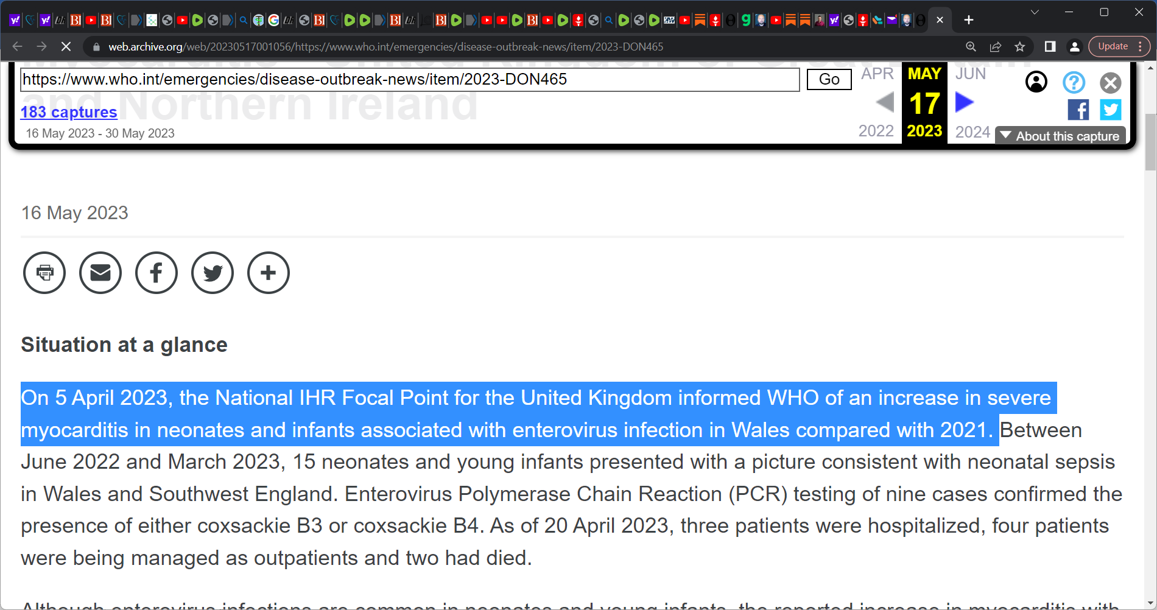Share capture on Facebook from Wayback toolbar
Viewport: 1157px width, 610px height.
[1078, 110]
